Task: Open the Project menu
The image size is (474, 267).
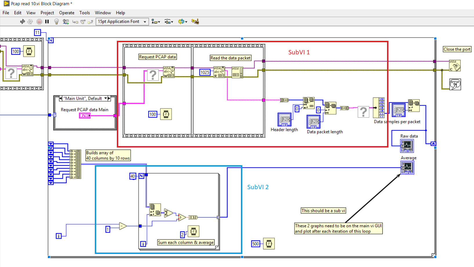Action: point(47,13)
